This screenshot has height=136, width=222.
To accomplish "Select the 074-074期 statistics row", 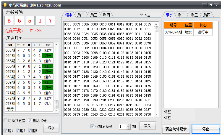I will (x=188, y=32).
